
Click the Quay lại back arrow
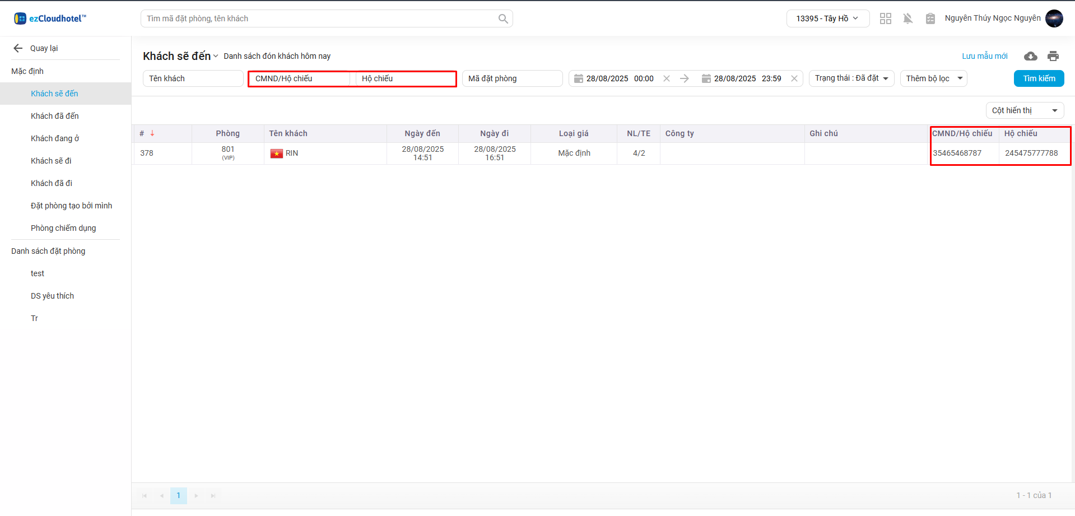[18, 48]
